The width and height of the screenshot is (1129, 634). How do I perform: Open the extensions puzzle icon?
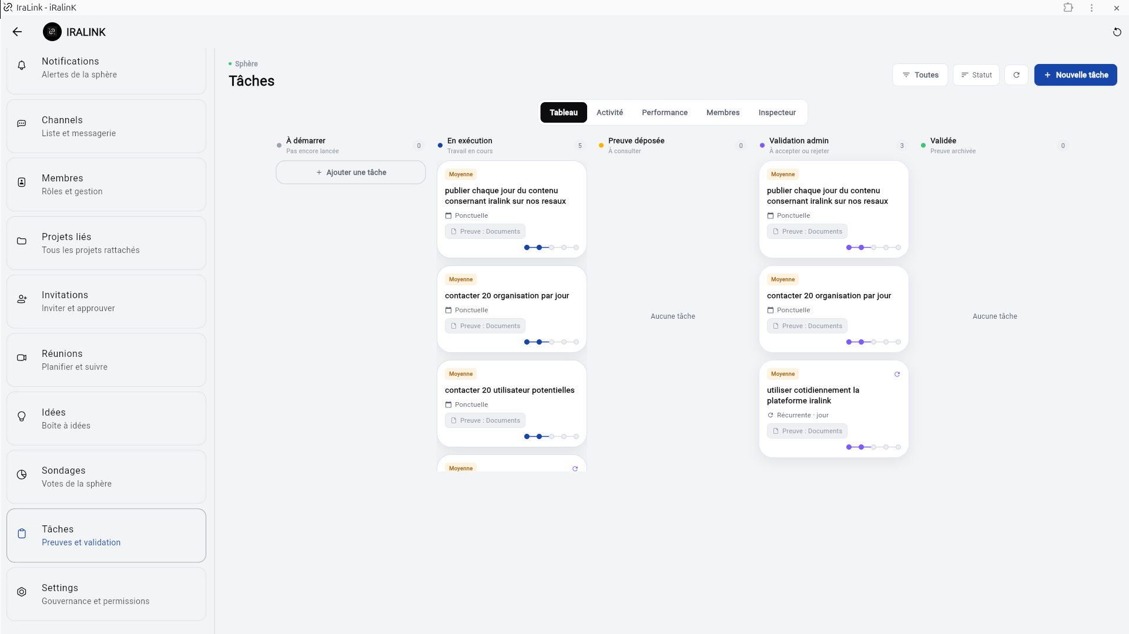pos(1068,8)
